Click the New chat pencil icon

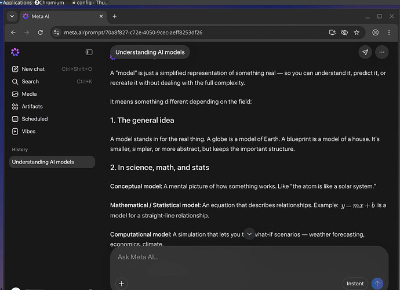15,69
